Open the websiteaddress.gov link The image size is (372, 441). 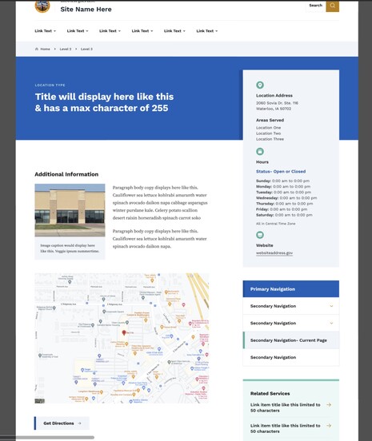(x=274, y=252)
